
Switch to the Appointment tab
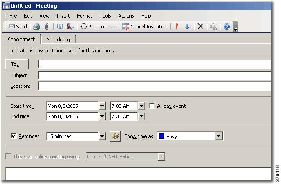coord(21,39)
